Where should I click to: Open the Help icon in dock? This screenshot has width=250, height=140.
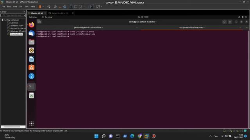pos(31,76)
